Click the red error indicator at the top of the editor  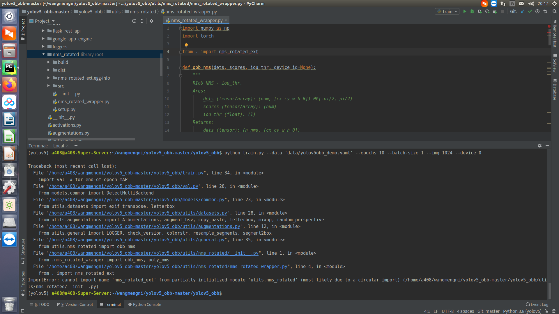(549, 26)
